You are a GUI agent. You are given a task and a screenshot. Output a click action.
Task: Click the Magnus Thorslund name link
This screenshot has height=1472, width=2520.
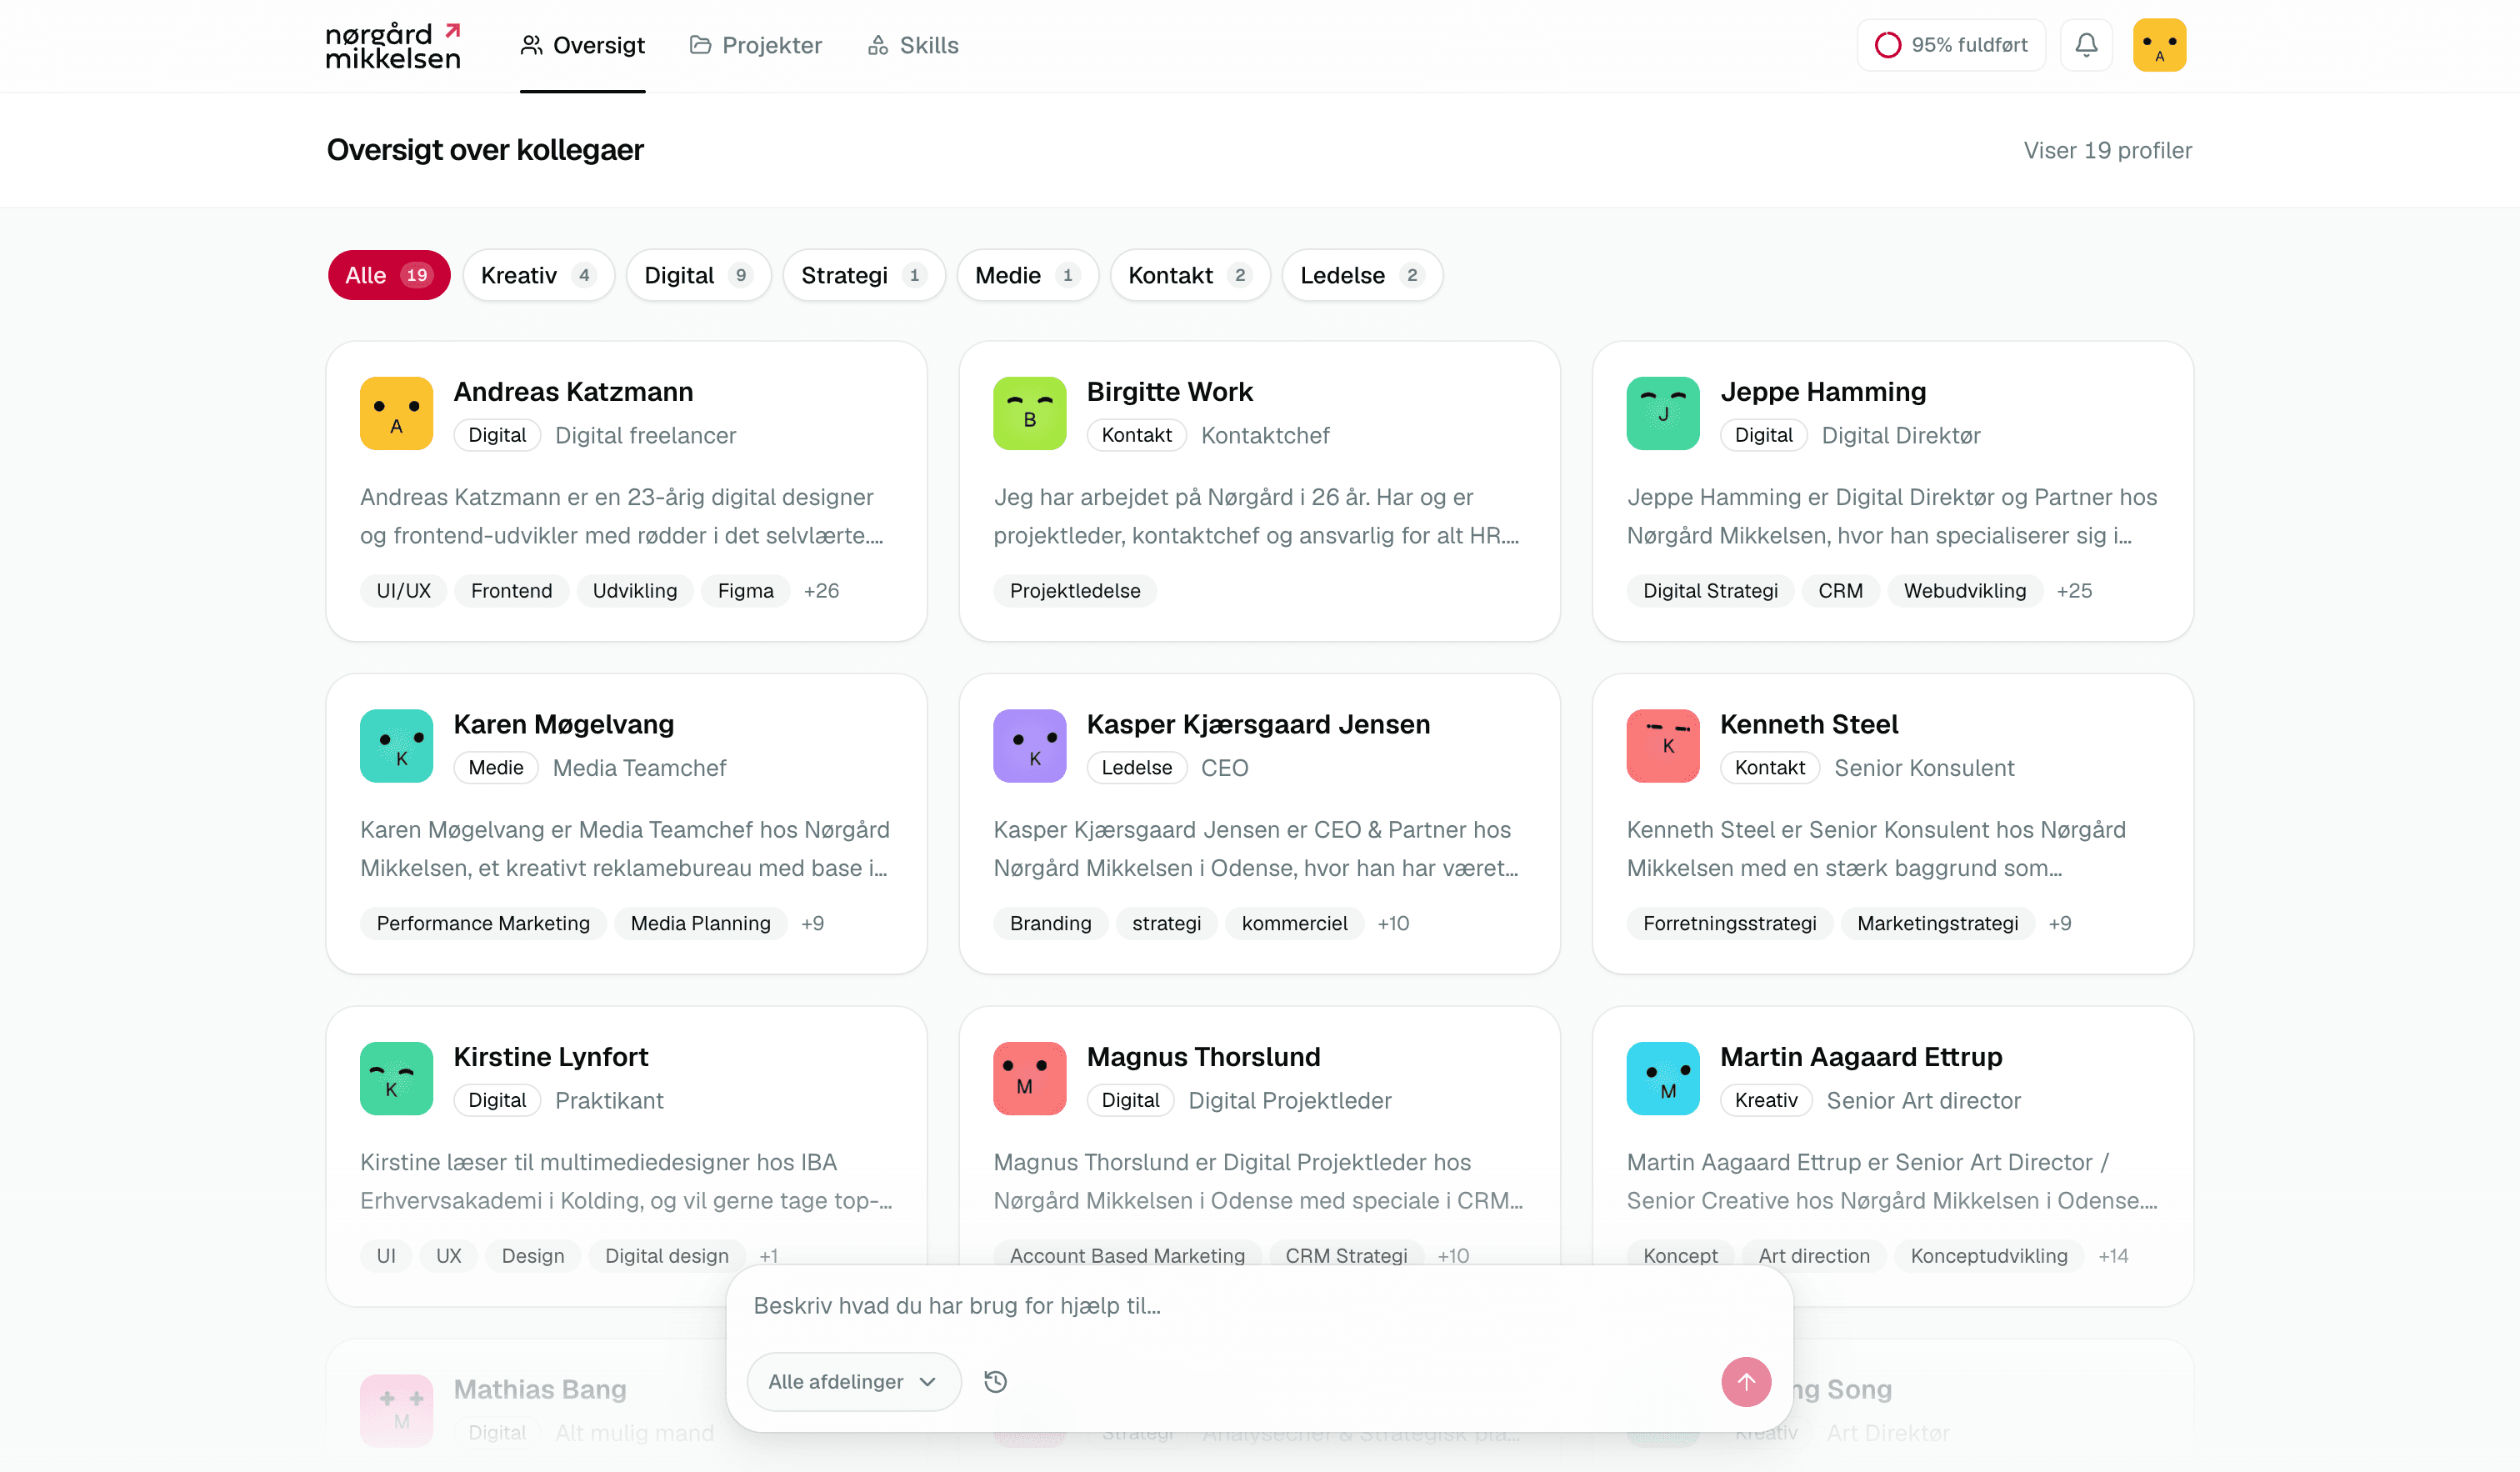click(x=1203, y=1057)
